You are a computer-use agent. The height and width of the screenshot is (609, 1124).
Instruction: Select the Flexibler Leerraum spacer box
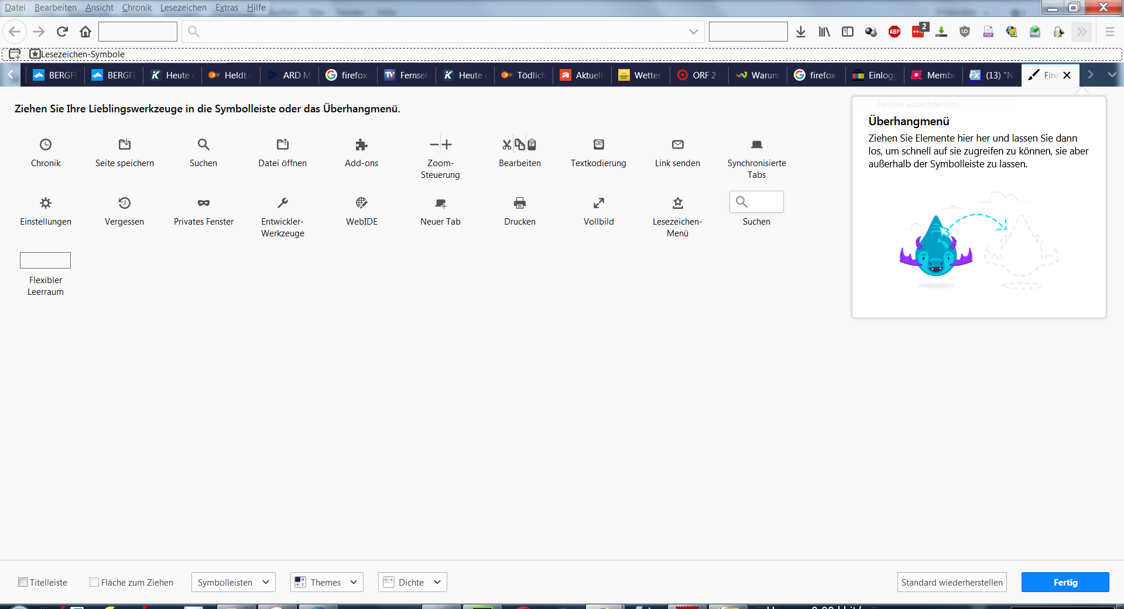[x=45, y=260]
